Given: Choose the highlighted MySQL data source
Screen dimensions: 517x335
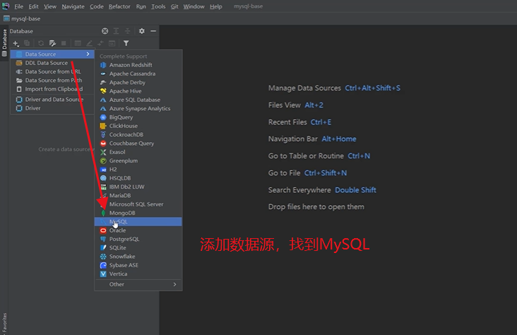Looking at the screenshot, I should click(138, 222).
